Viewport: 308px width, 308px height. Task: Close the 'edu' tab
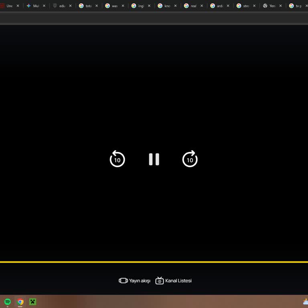pos(70,6)
